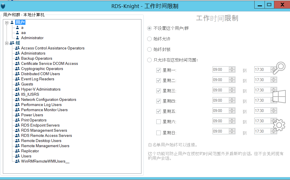Click the group icon next to IIS_IUSRS
The width and height of the screenshot is (290, 180).
click(x=17, y=94)
